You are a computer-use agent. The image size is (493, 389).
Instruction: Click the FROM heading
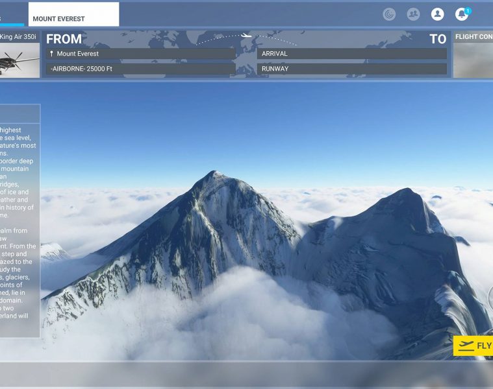[x=64, y=39]
